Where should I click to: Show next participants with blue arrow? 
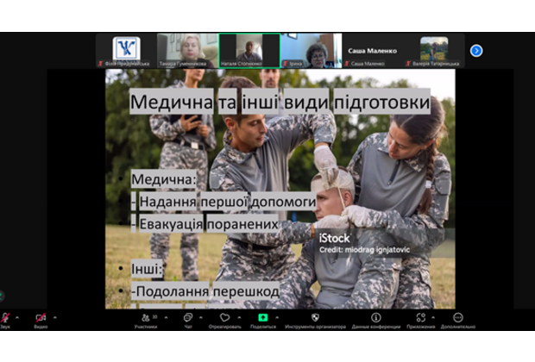coord(476,51)
